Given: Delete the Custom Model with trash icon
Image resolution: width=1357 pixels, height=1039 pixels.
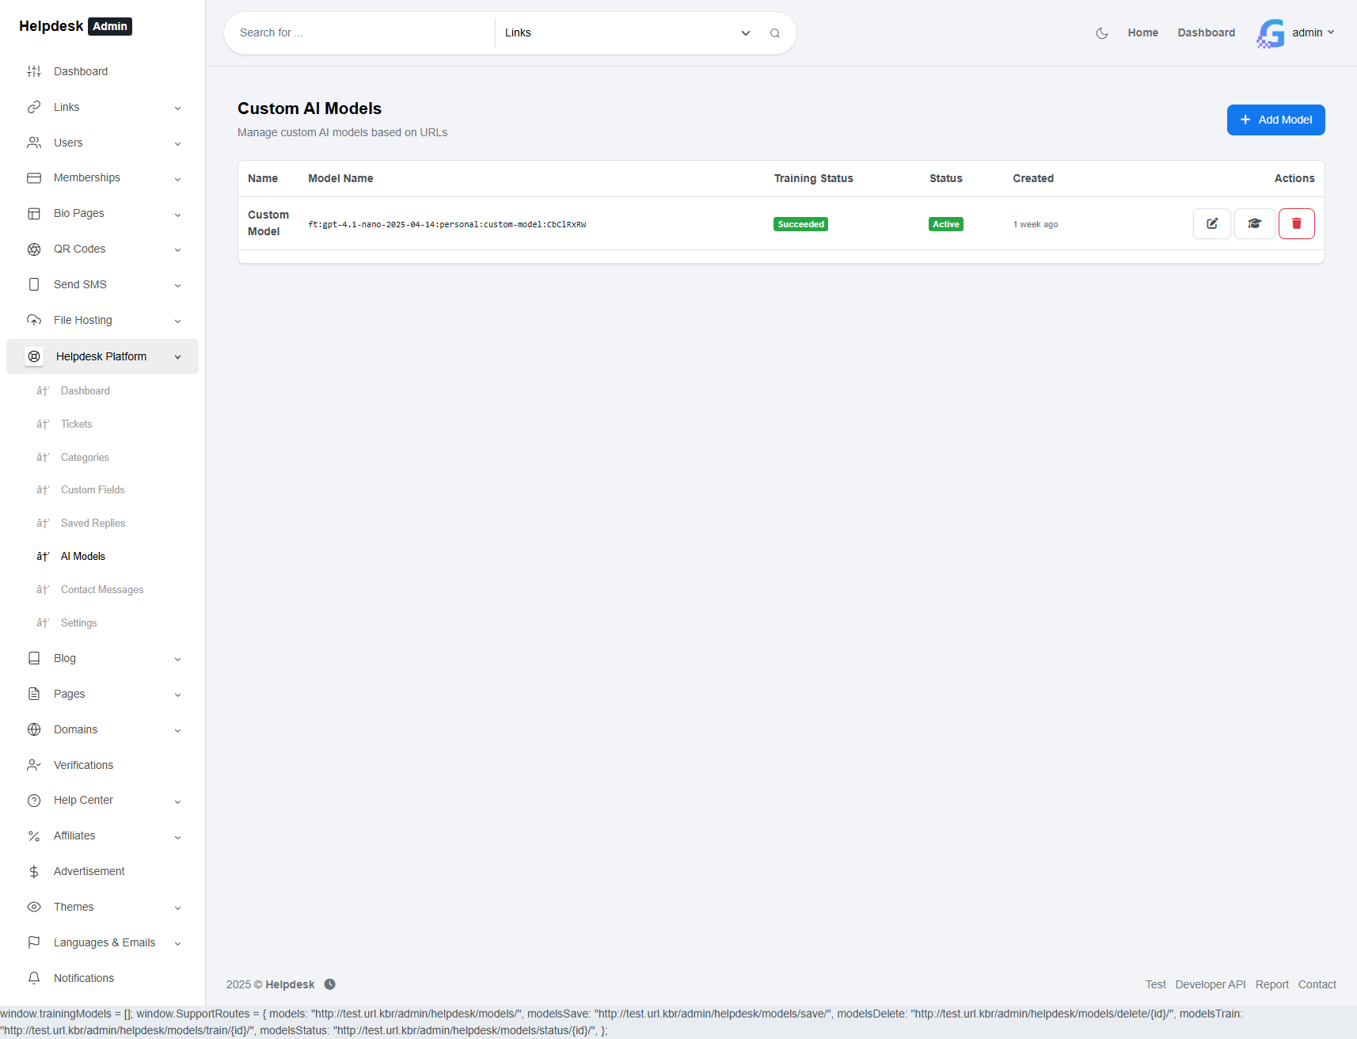Looking at the screenshot, I should [1296, 224].
